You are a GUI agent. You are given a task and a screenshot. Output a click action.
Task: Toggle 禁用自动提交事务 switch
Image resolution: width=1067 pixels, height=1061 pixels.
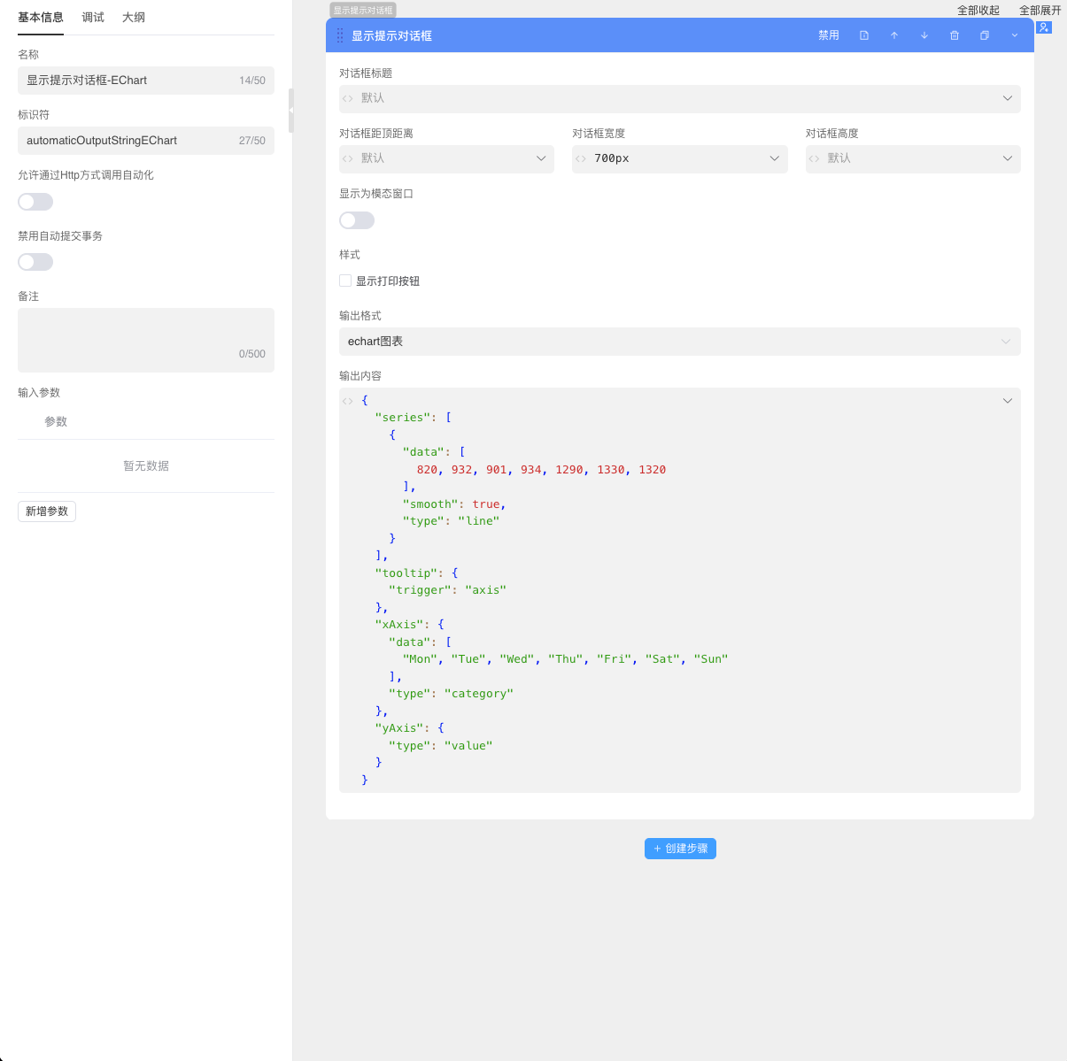tap(35, 262)
